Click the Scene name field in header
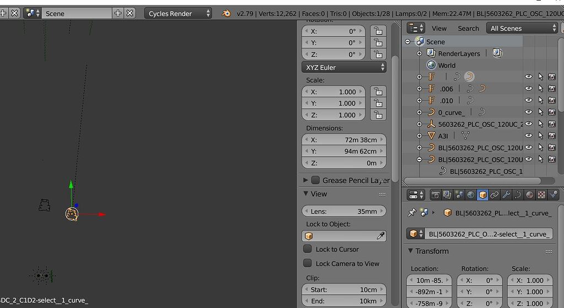564x308 pixels. coord(77,13)
